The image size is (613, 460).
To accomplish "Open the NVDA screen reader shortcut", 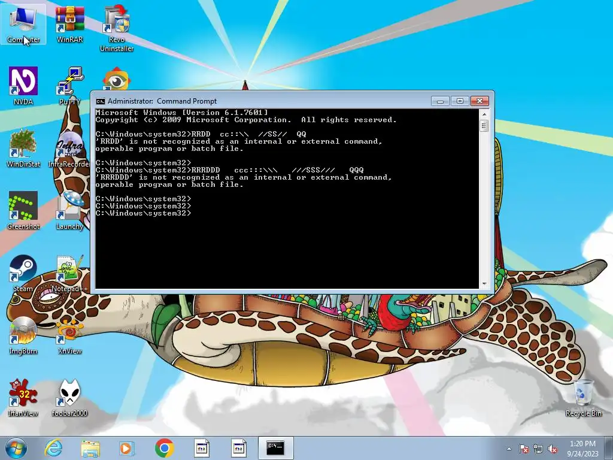I will click(23, 86).
